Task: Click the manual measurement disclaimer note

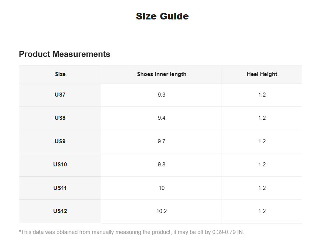Action: [131, 232]
